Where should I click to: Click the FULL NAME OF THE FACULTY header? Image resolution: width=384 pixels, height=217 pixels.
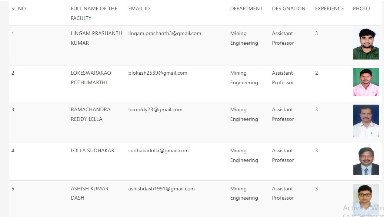[94, 13]
